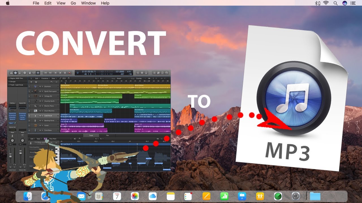Image resolution: width=362 pixels, height=203 pixels.
Task: Open the media Browsers icon at far right
Action: pyautogui.click(x=167, y=73)
